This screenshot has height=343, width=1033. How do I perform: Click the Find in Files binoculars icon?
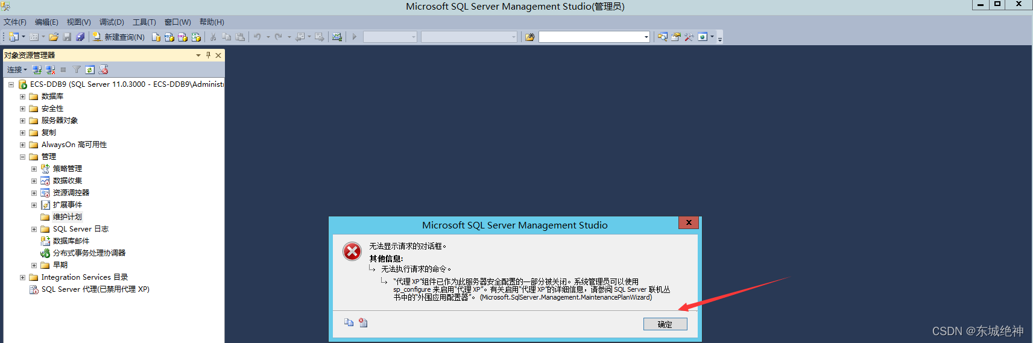[530, 37]
